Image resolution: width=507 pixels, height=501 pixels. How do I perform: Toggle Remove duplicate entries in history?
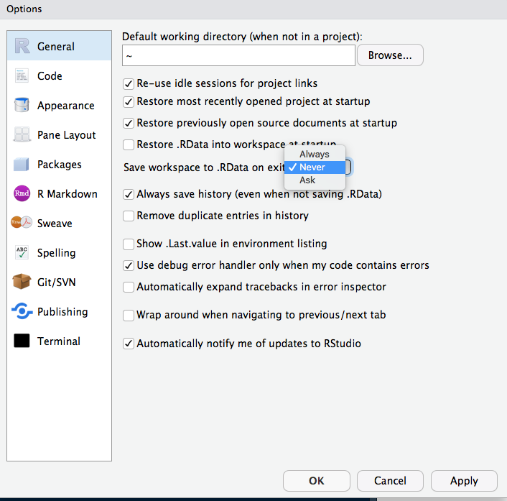(x=129, y=216)
